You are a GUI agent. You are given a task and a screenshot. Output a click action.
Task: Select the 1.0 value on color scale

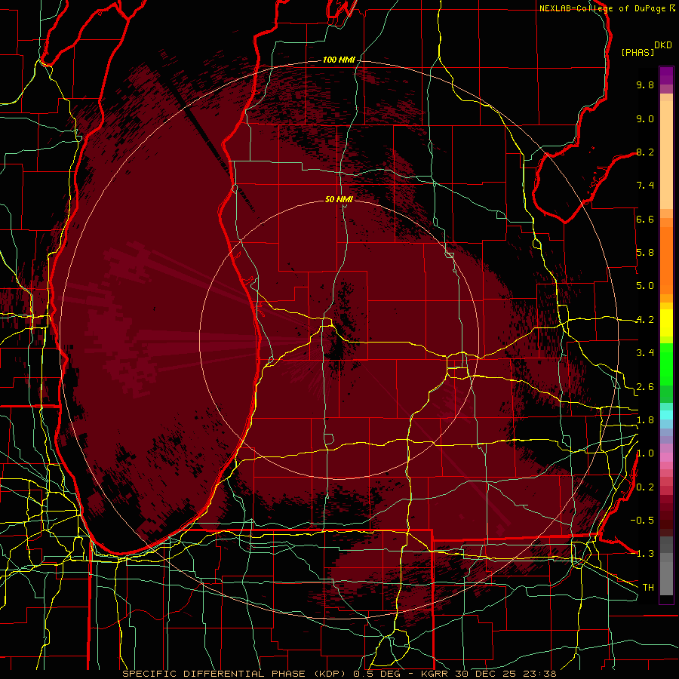tap(645, 453)
